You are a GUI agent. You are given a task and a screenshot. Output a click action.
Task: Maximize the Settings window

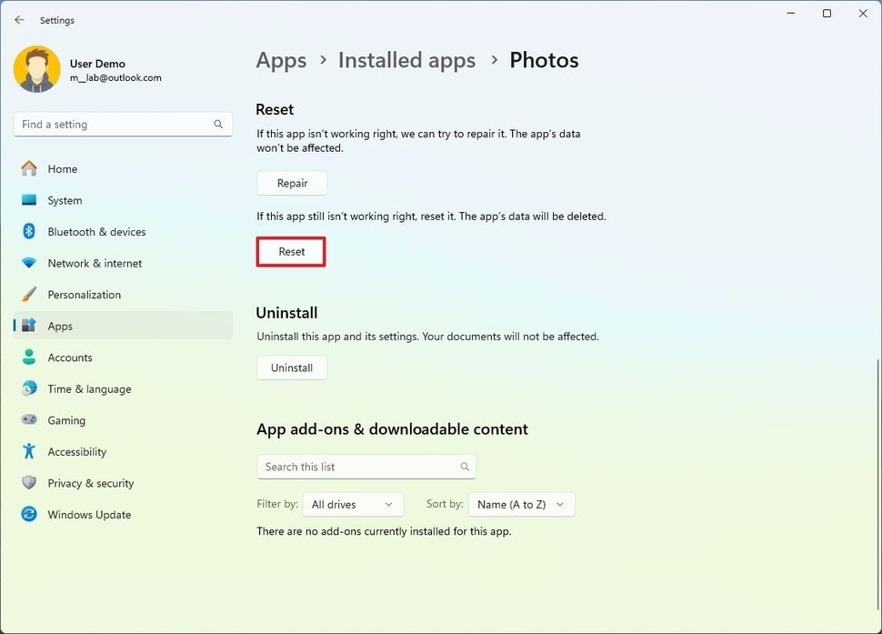tap(827, 13)
